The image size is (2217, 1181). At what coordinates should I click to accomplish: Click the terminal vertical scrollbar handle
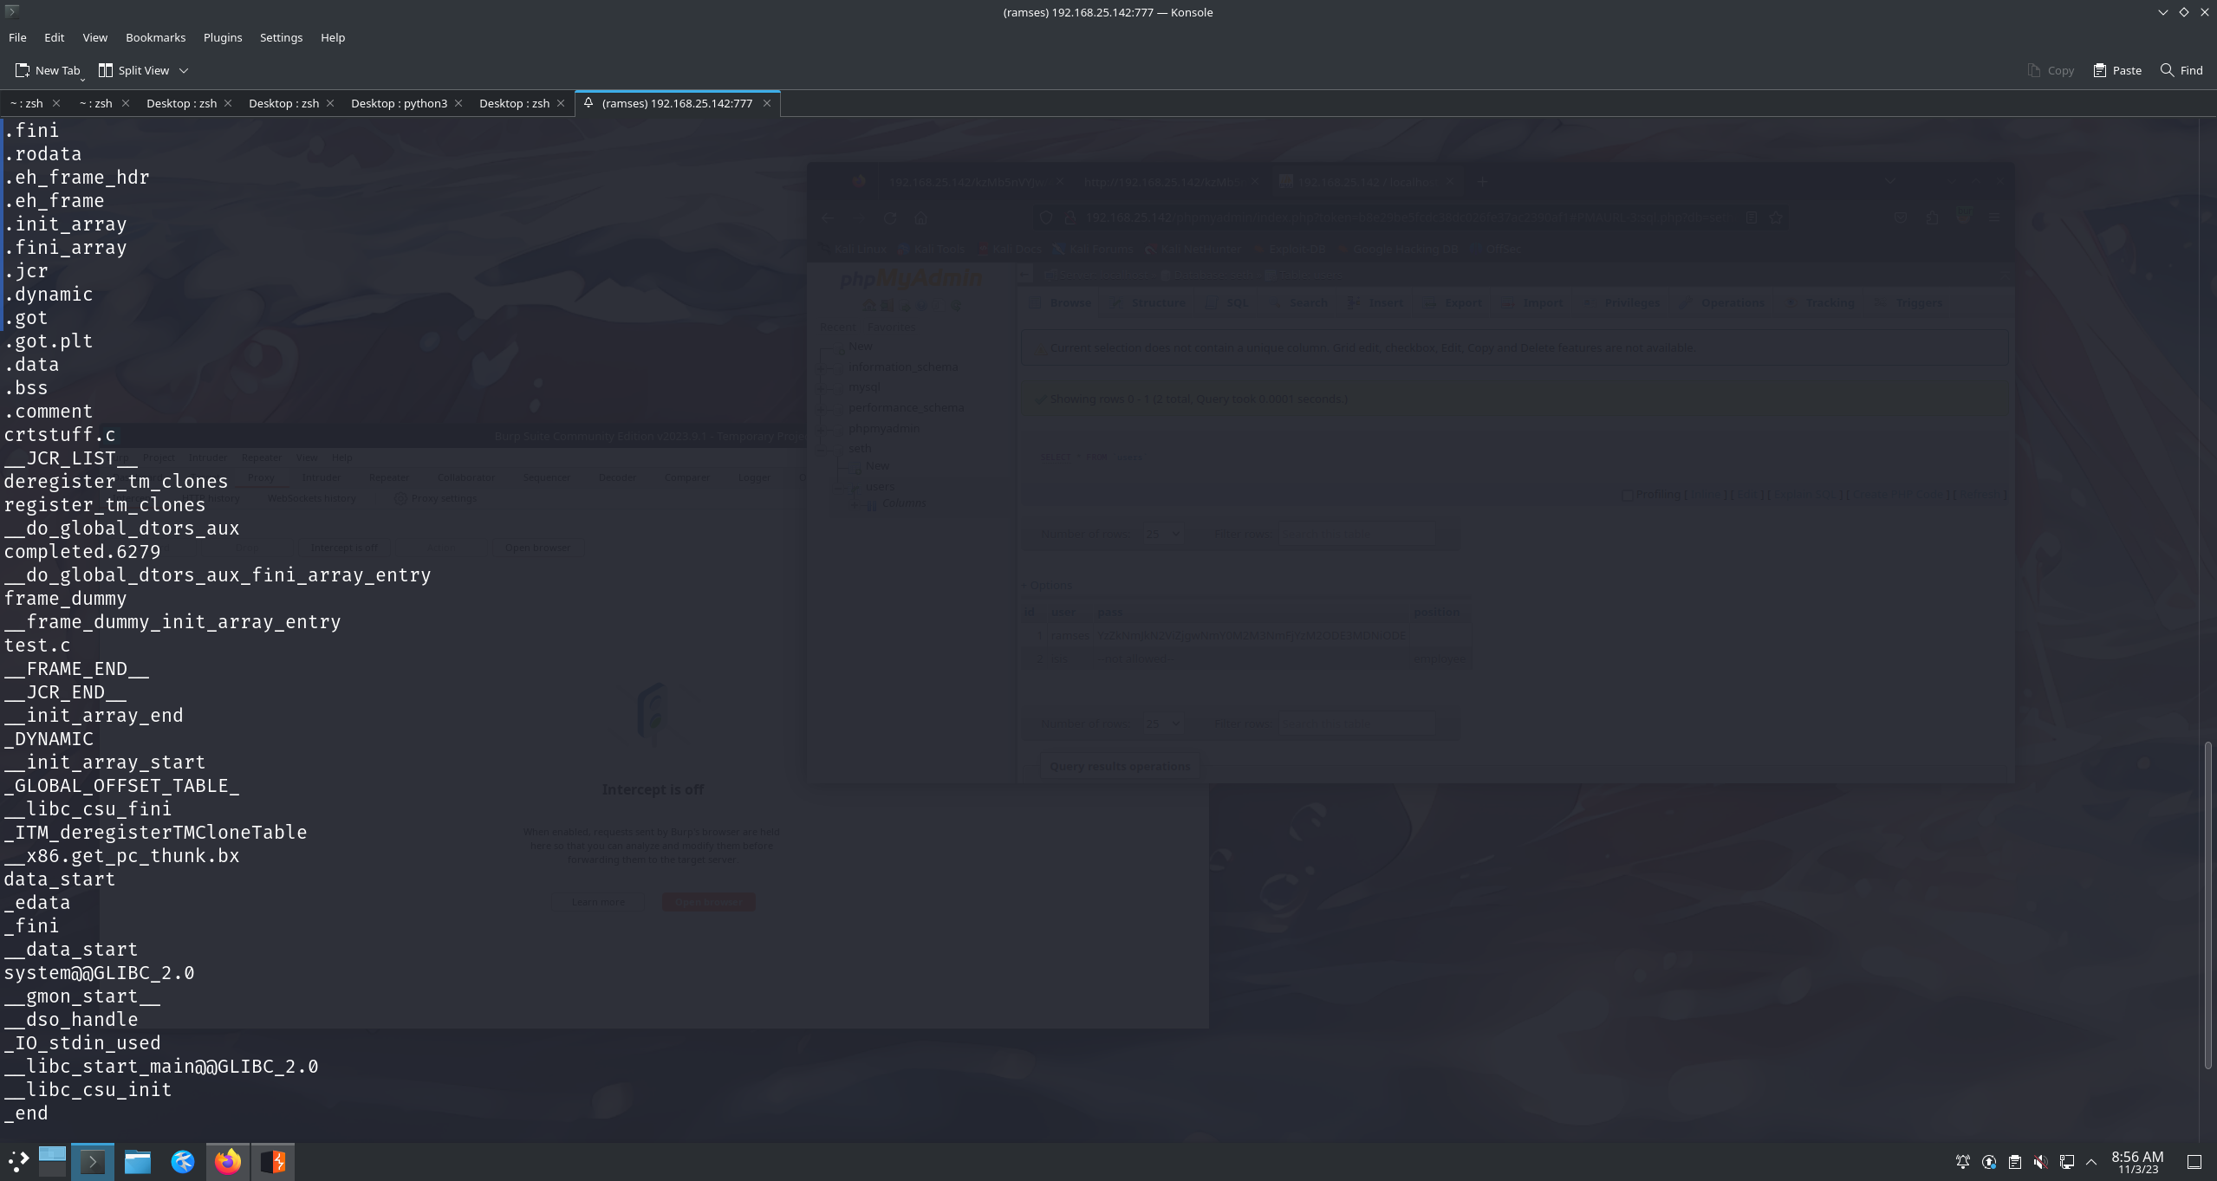pos(2207,904)
